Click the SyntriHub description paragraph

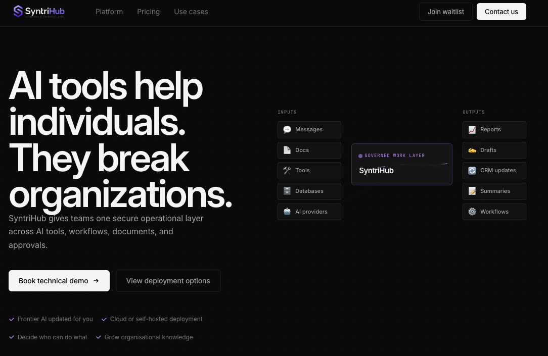tap(106, 232)
